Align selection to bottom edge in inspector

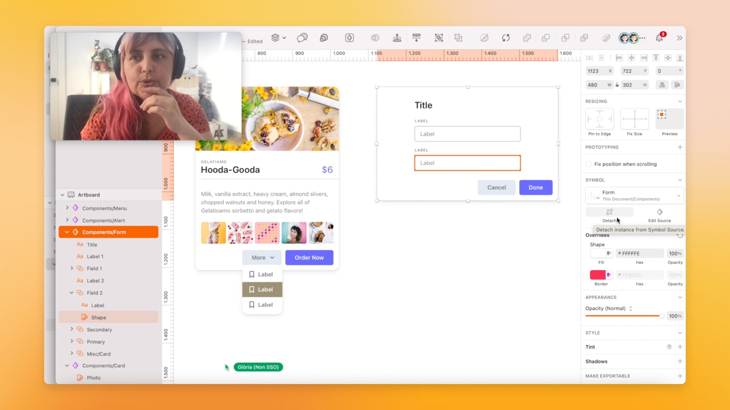point(680,58)
